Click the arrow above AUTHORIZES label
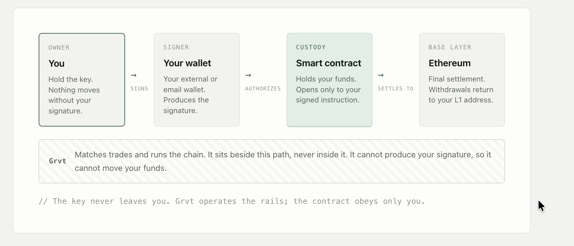Screen dimensions: 574x246 248,75
